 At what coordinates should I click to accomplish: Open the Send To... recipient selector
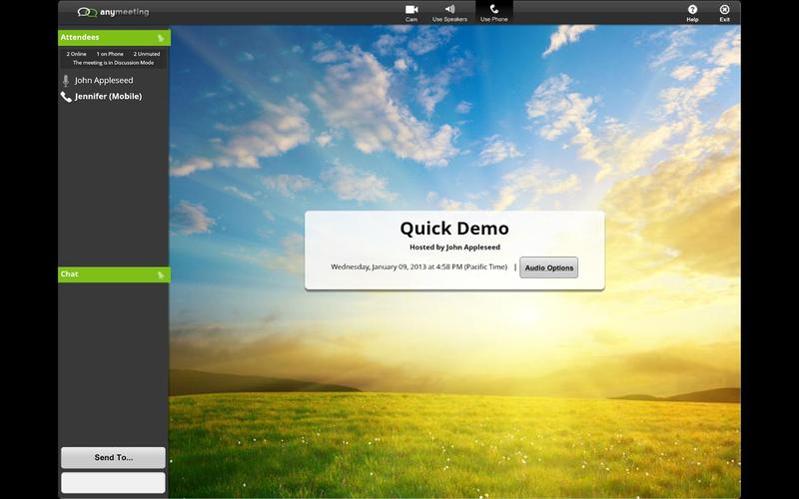coord(113,458)
